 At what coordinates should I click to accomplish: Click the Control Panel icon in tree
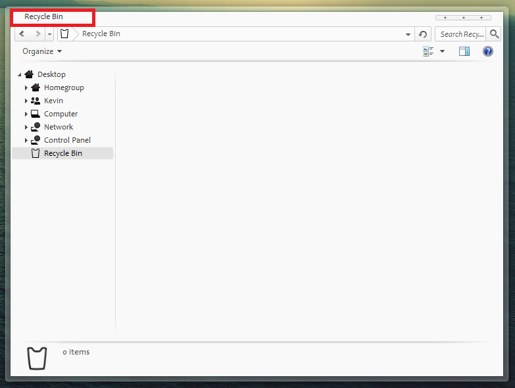tap(36, 140)
